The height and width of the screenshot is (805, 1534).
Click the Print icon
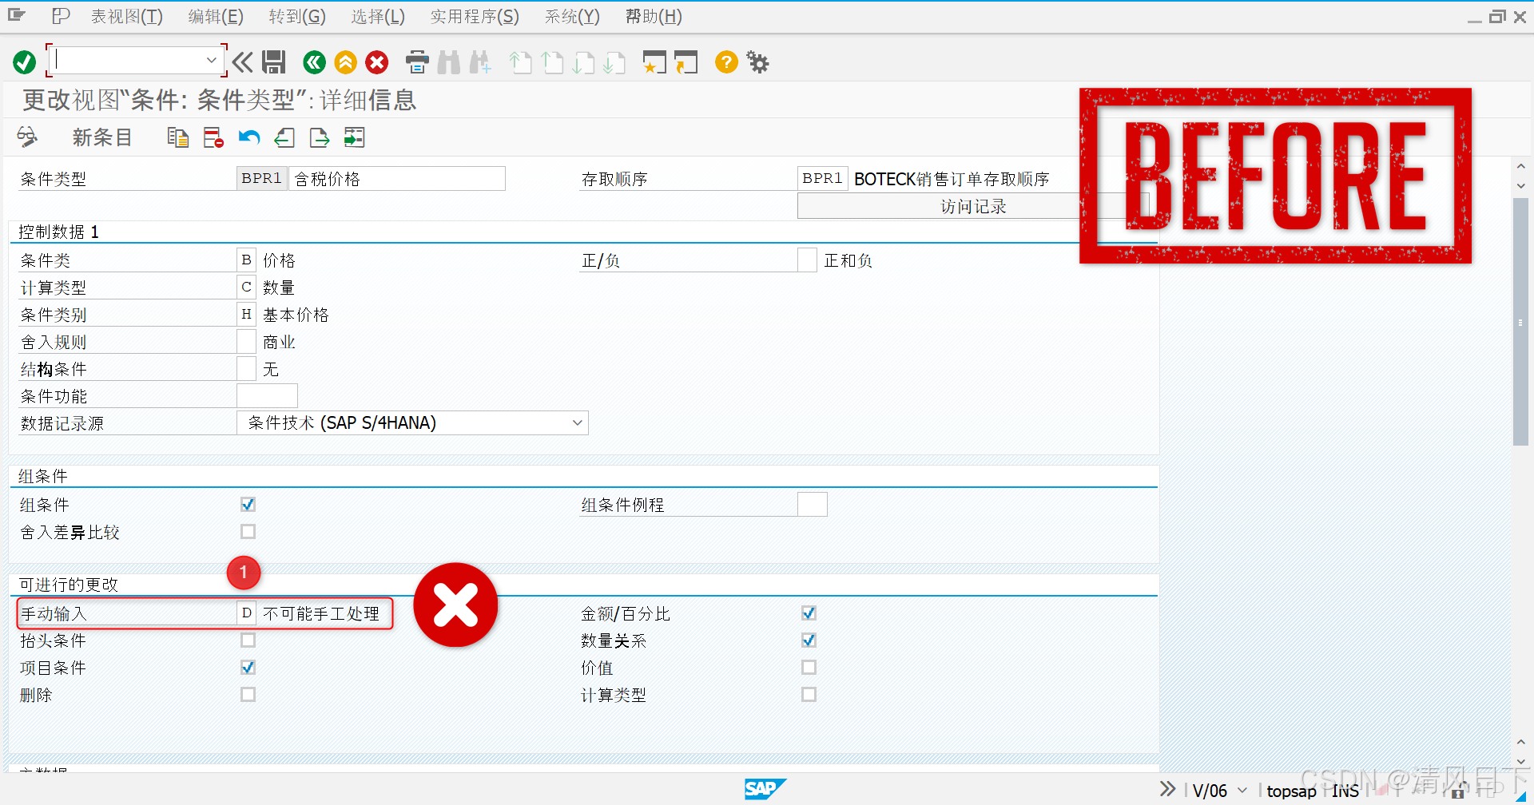pos(416,62)
